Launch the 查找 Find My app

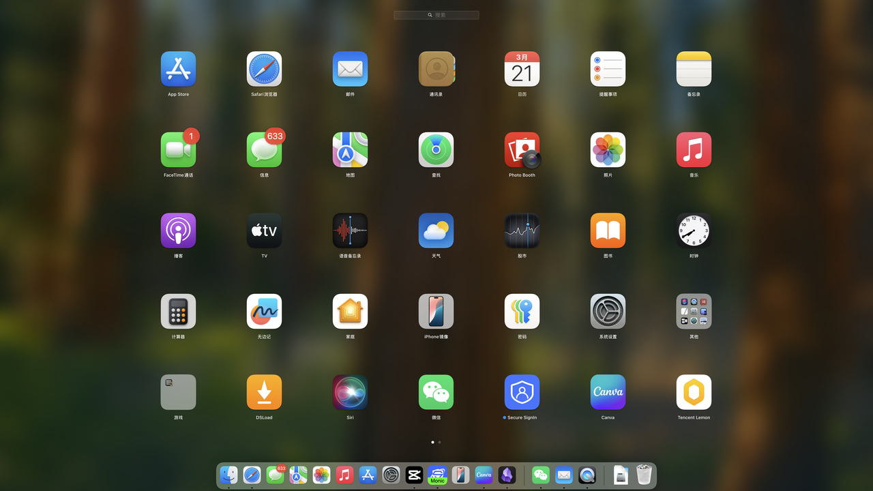[x=436, y=149]
